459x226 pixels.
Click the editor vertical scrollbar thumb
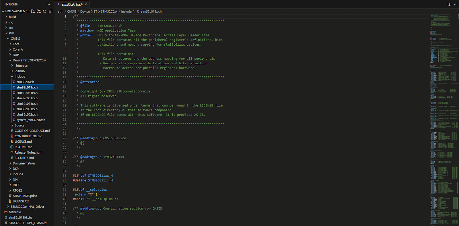(x=458, y=17)
